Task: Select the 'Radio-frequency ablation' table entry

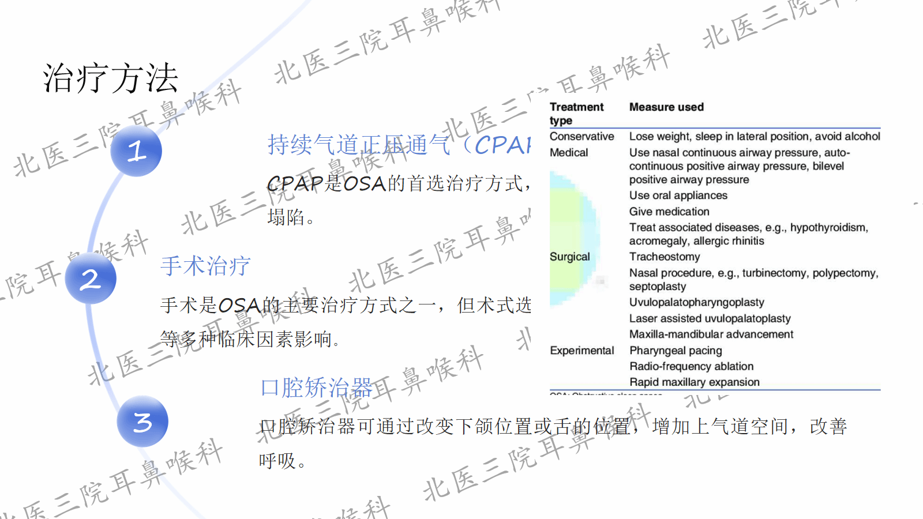Action: 691,367
